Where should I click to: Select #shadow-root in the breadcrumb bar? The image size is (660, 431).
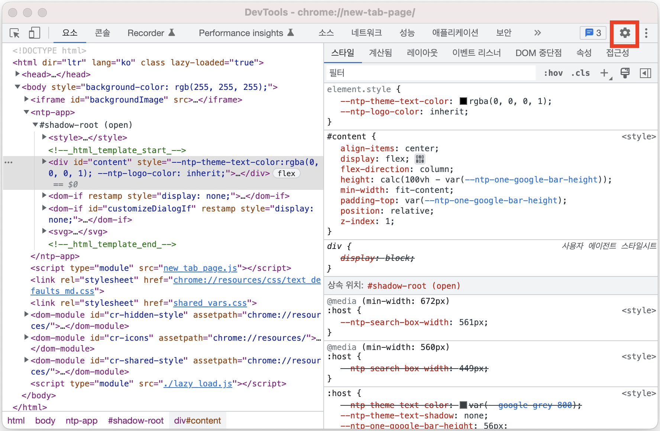[x=136, y=421]
